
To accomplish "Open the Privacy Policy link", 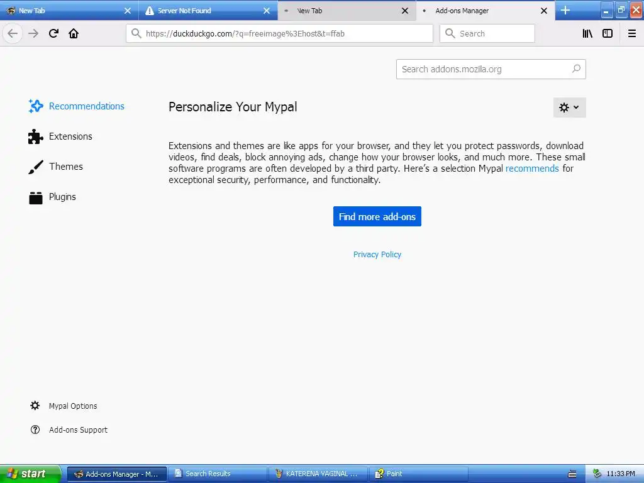I will coord(377,255).
